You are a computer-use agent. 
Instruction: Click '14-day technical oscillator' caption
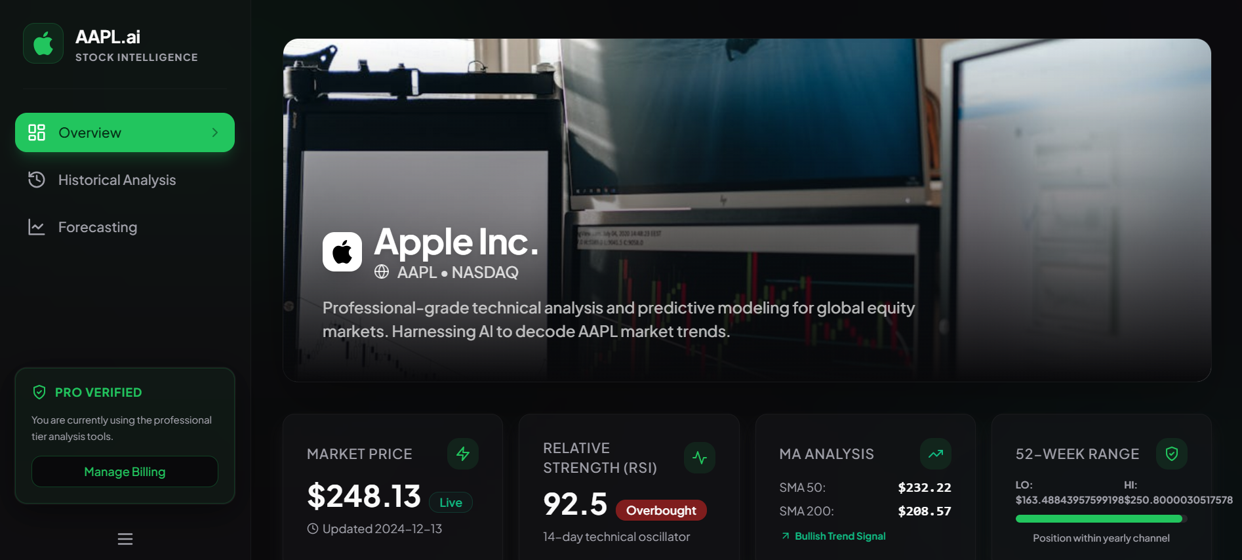[616, 537]
